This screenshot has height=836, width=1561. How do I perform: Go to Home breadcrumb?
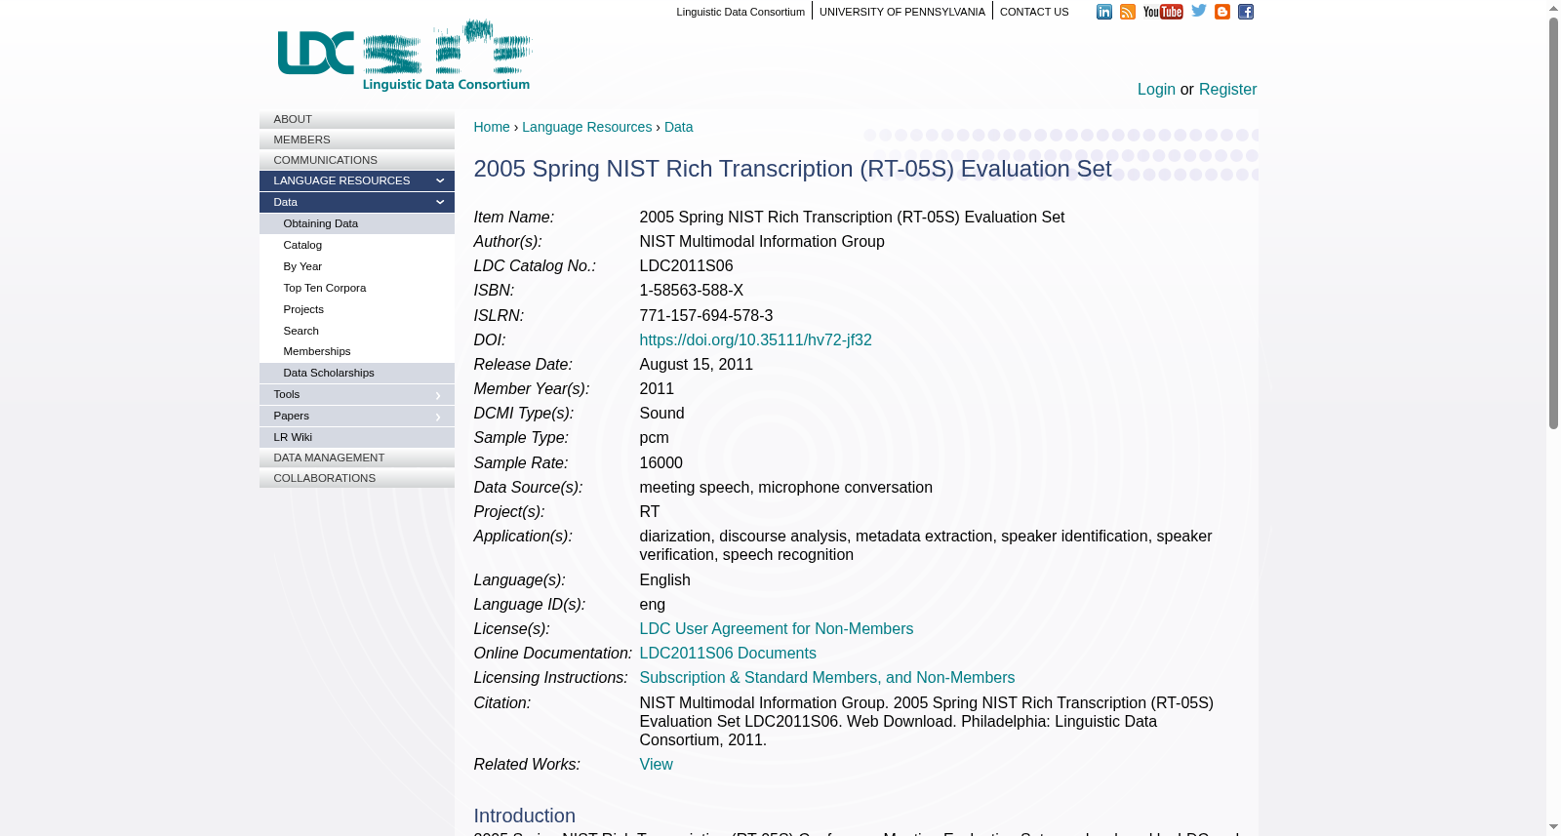492,127
